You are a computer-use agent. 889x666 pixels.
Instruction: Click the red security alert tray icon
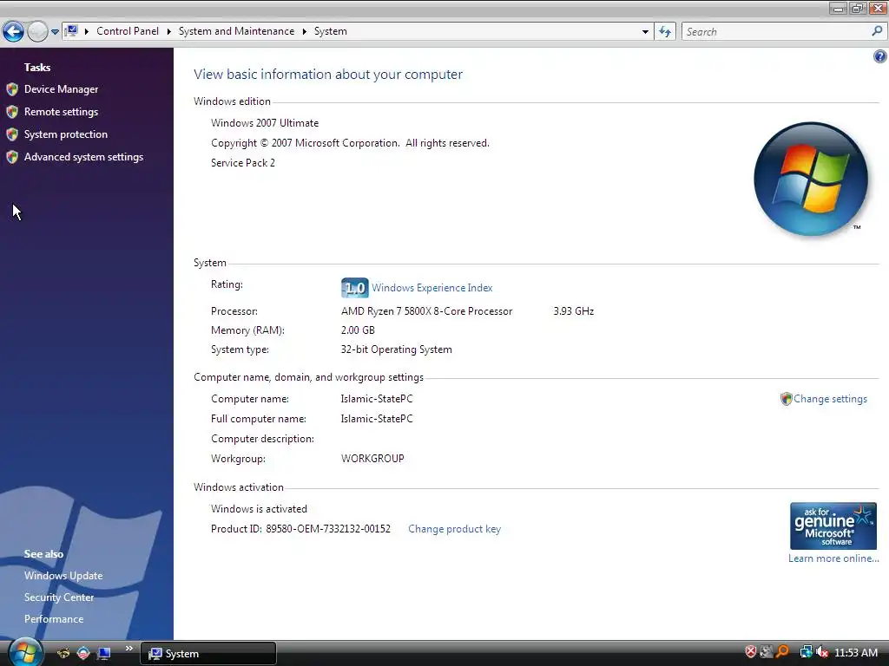751,652
